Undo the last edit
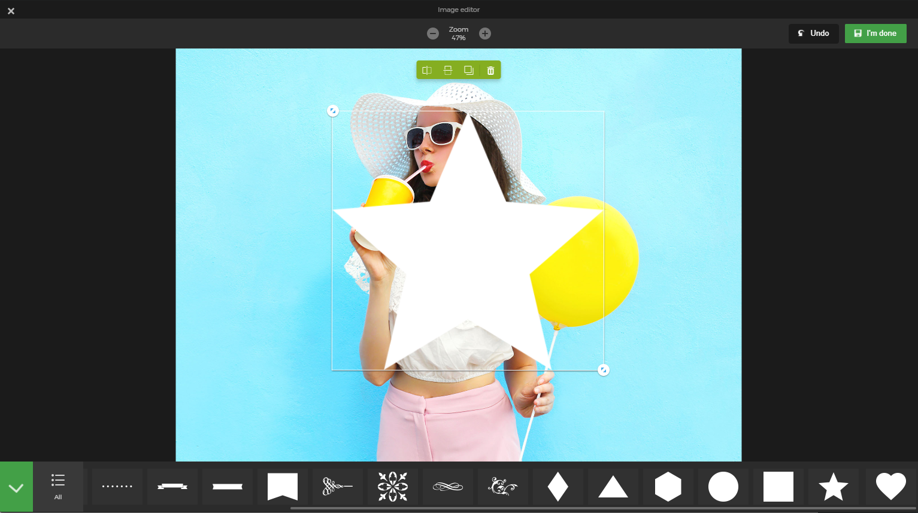This screenshot has width=918, height=513. 813,34
